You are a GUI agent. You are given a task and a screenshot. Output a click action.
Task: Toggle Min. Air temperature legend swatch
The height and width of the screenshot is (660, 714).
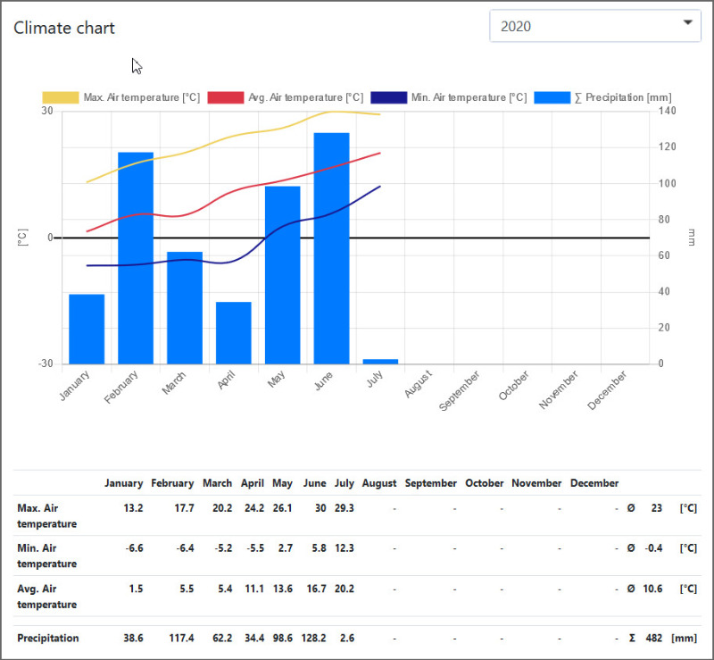click(x=389, y=97)
